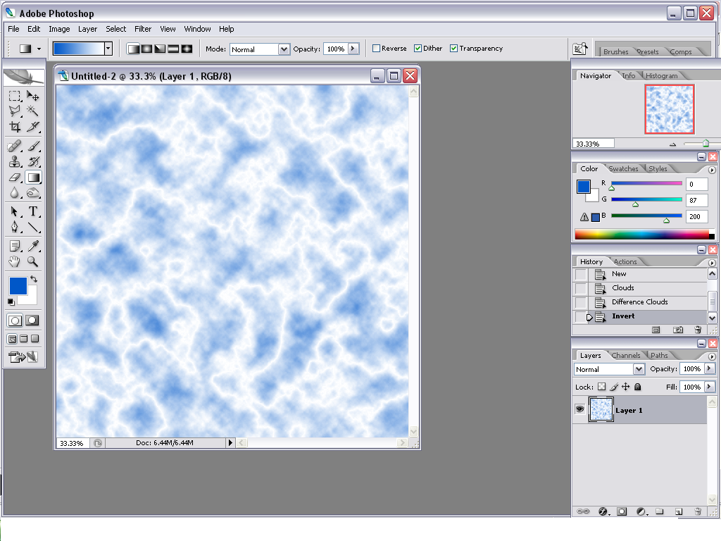Select the Polygonal Lasso tool
The width and height of the screenshot is (721, 541).
15,111
